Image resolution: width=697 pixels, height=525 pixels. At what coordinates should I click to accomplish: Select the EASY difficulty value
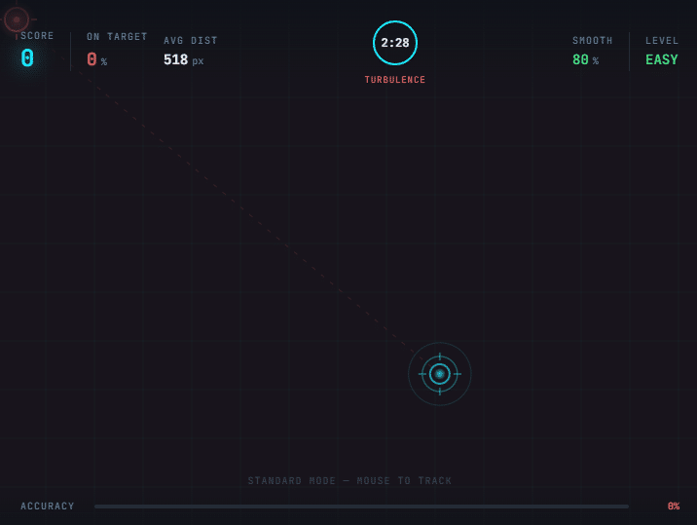tap(661, 60)
